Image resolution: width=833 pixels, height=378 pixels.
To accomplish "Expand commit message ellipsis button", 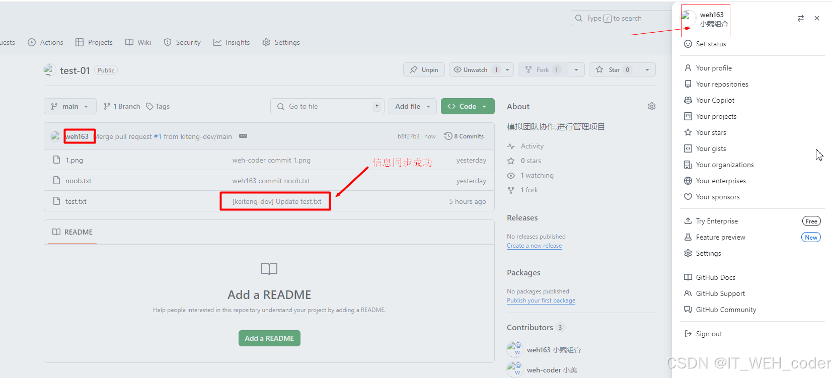I will coord(243,136).
